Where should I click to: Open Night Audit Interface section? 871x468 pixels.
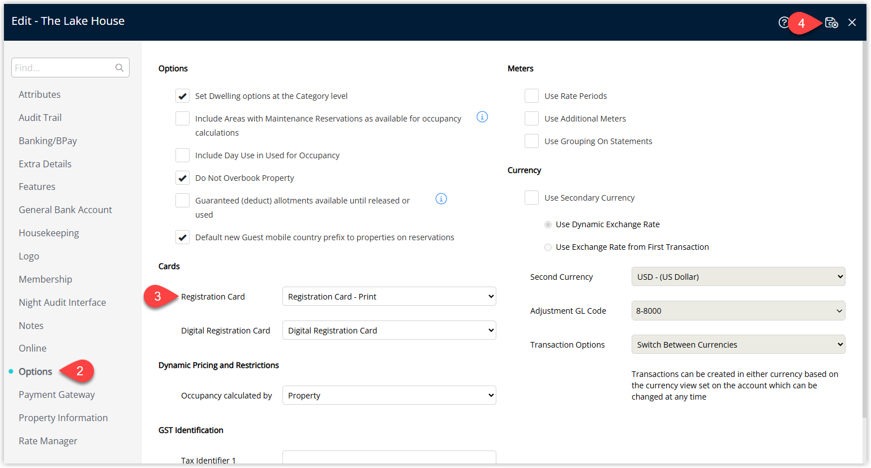point(62,302)
